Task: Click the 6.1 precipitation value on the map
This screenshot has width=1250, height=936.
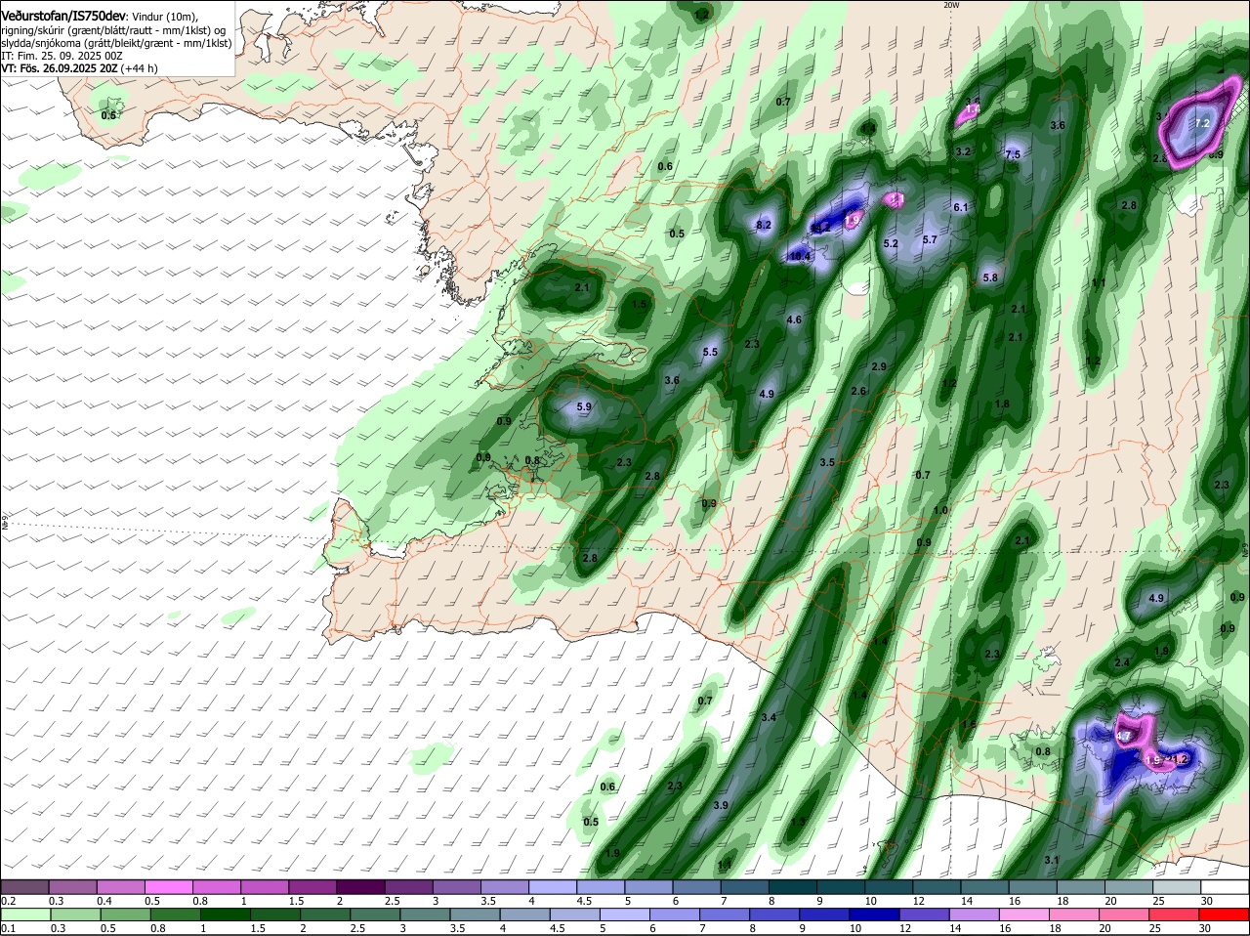Action: (x=960, y=207)
